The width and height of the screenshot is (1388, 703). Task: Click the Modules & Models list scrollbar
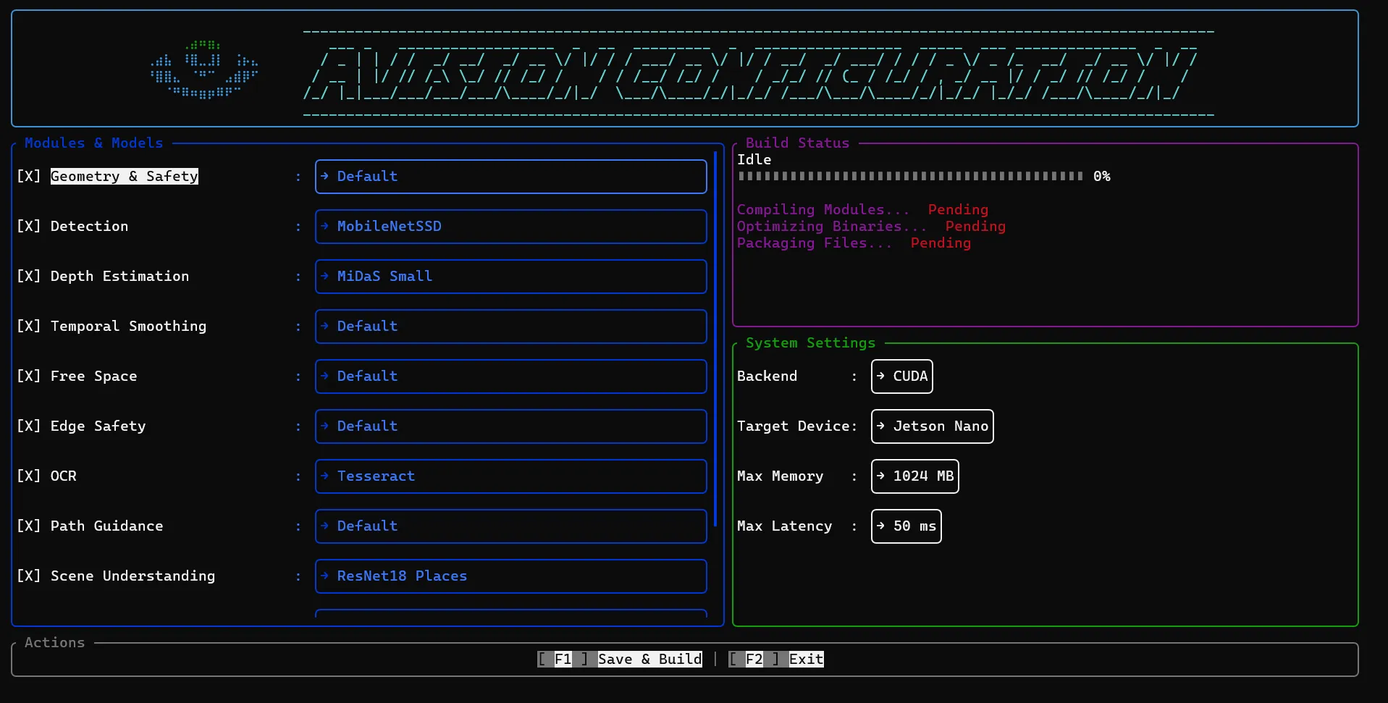(715, 338)
